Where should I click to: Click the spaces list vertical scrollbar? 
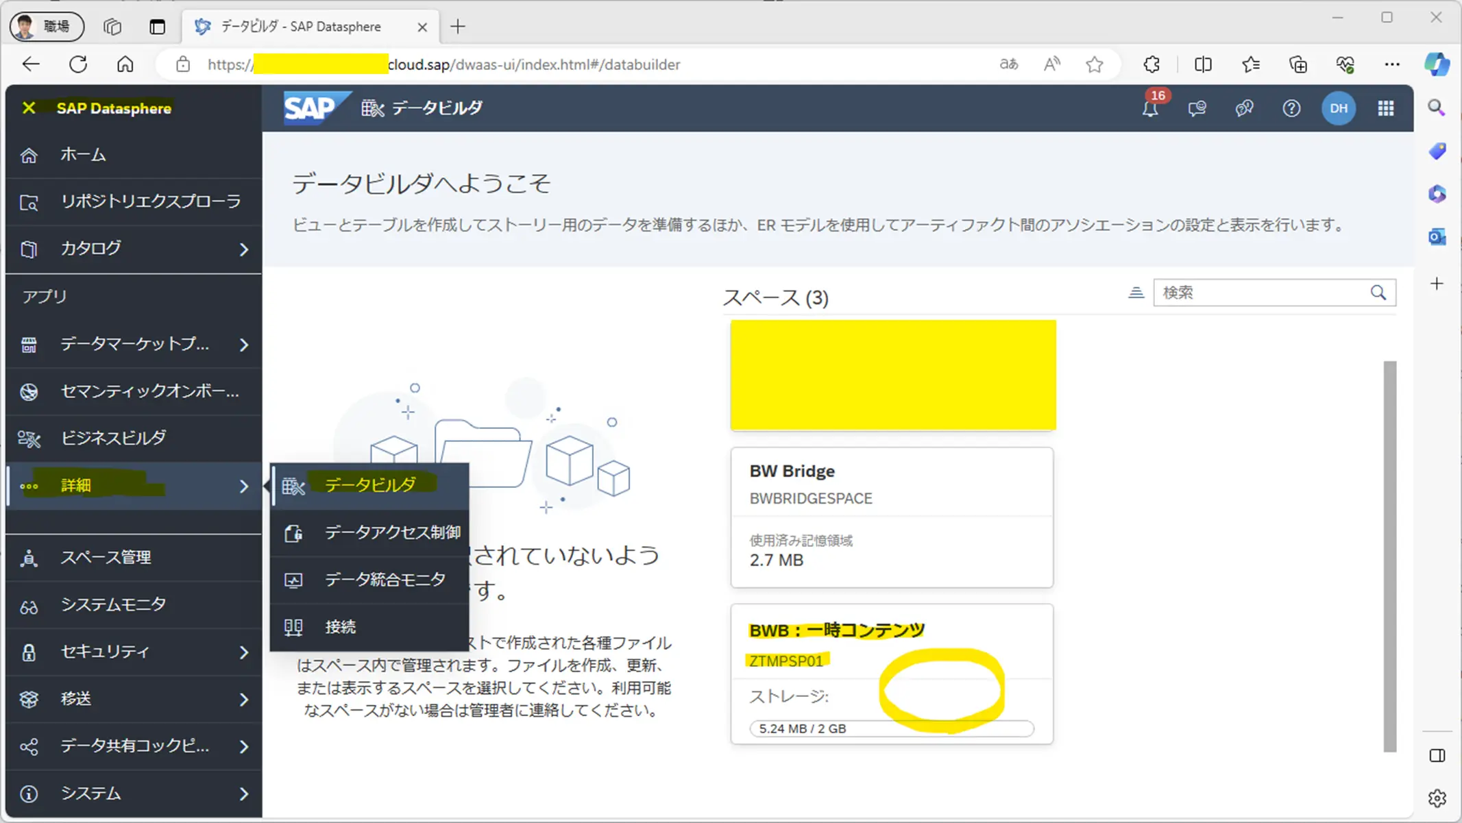[x=1389, y=556]
